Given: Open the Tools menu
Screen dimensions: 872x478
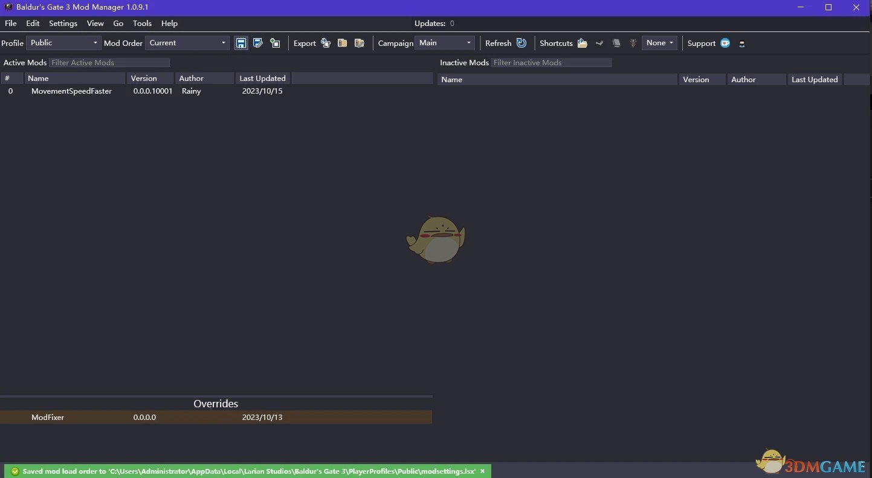Looking at the screenshot, I should point(142,23).
